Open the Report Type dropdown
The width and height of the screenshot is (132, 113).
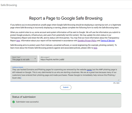24,59
